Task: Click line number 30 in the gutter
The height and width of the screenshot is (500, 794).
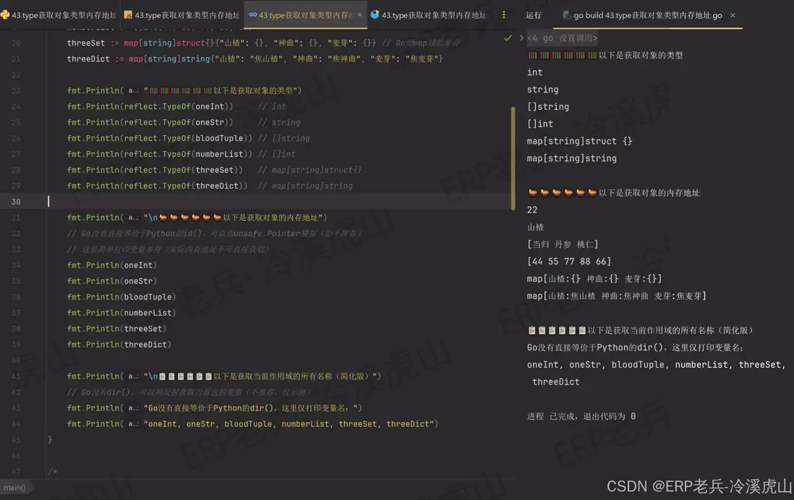Action: 16,202
